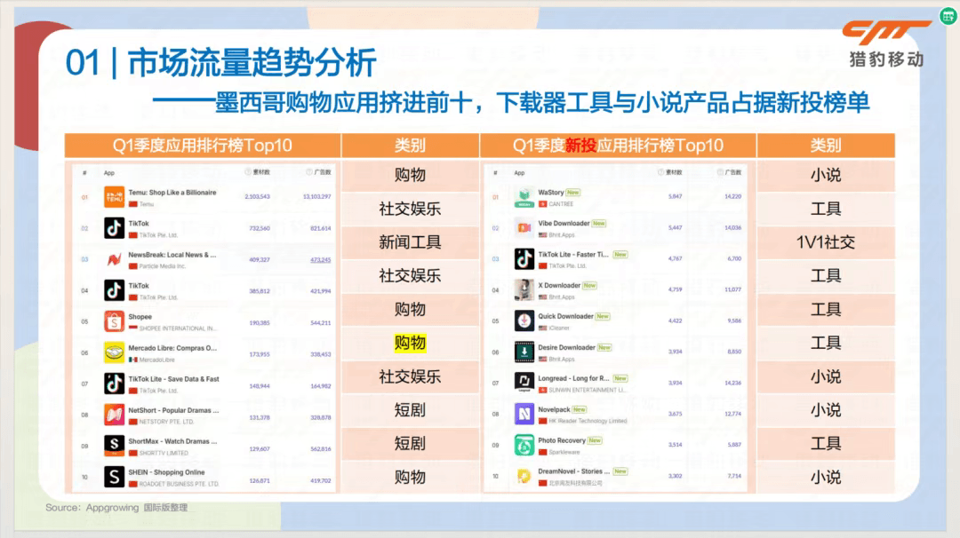Open the Q1季度新投应用排行榜 header

[618, 146]
